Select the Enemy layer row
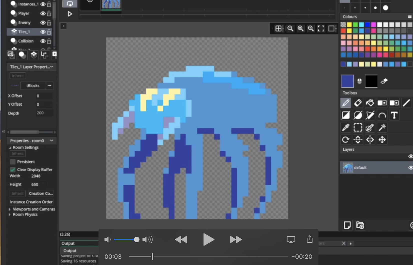The image size is (413, 265). [30, 23]
